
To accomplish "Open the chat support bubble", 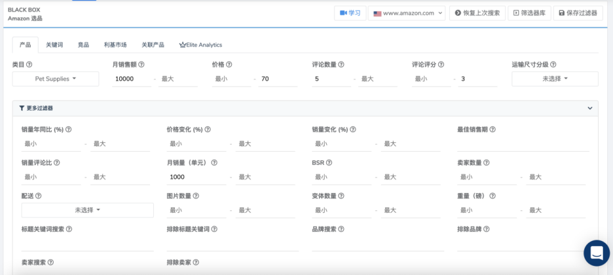I will click(x=596, y=253).
